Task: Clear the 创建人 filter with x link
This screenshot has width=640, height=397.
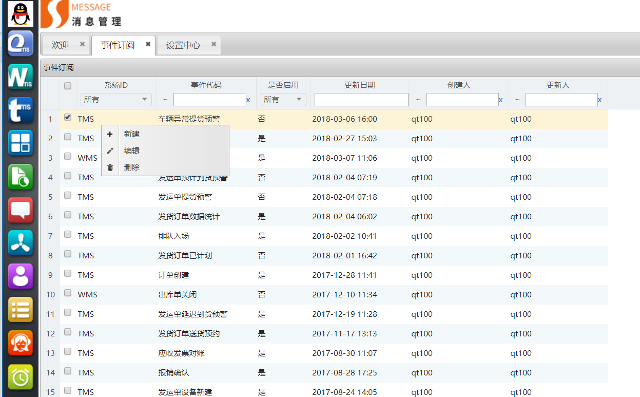Action: tap(501, 100)
